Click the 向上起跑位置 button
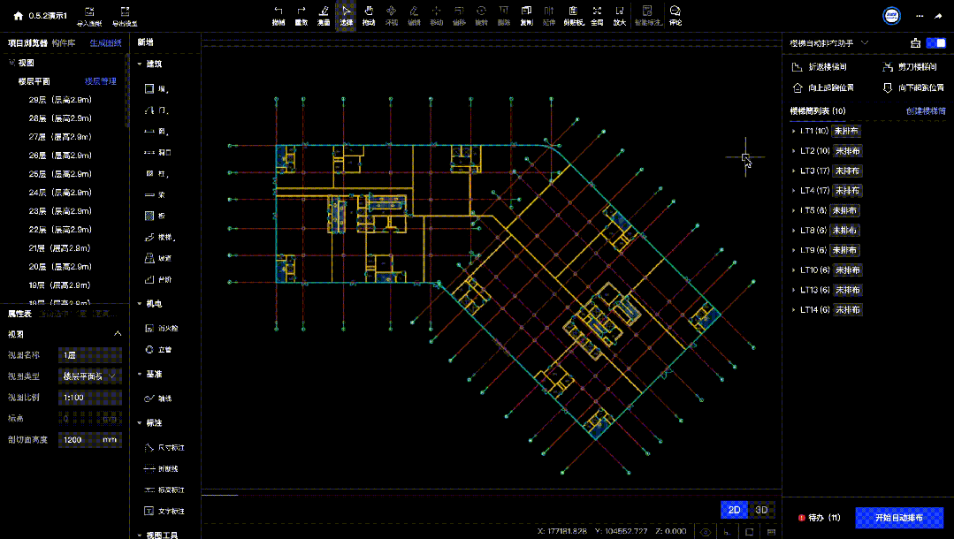This screenshot has width=954, height=539. tap(823, 87)
